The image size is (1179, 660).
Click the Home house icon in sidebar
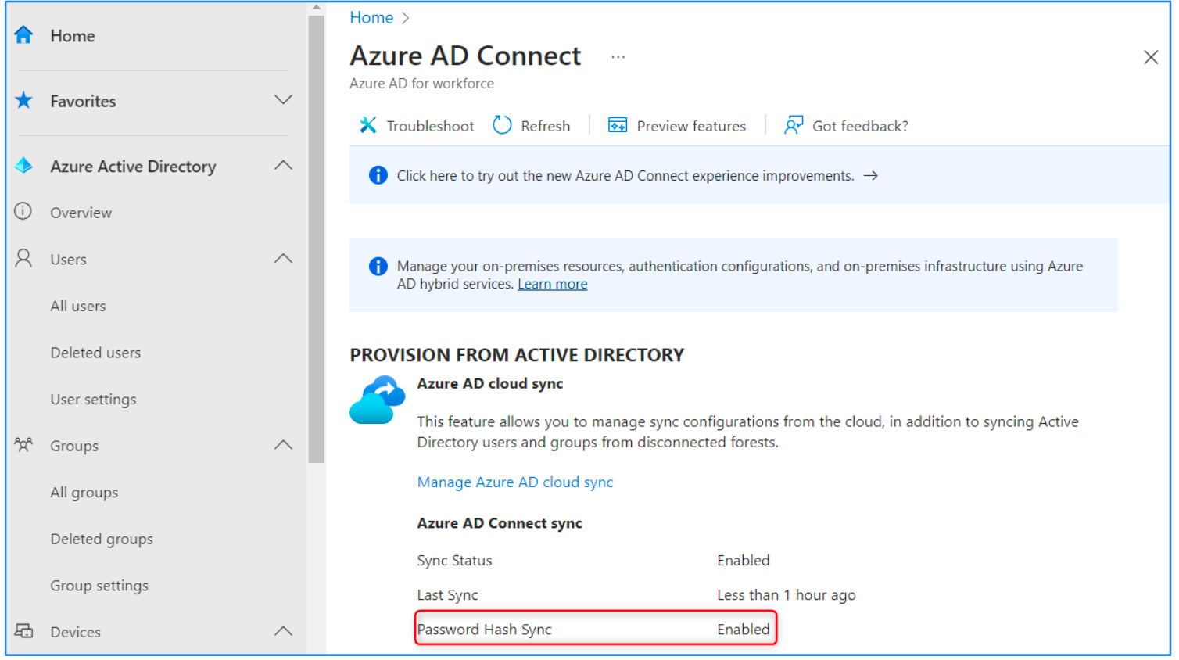point(23,35)
